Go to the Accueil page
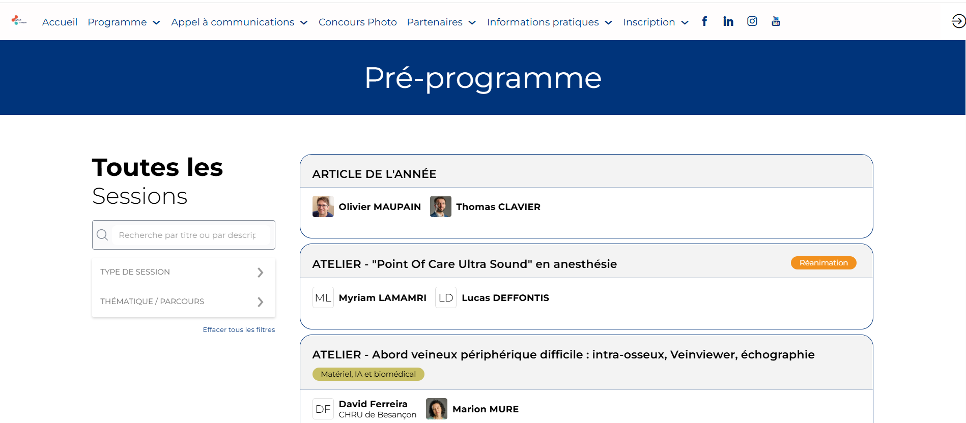 tap(60, 22)
